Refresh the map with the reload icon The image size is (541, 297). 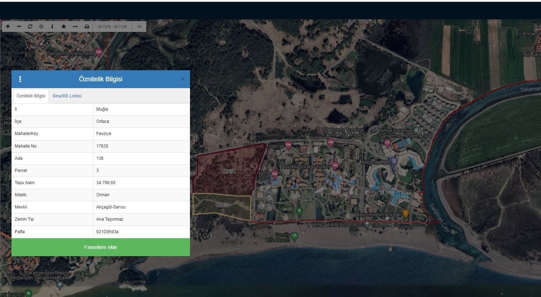tap(30, 27)
